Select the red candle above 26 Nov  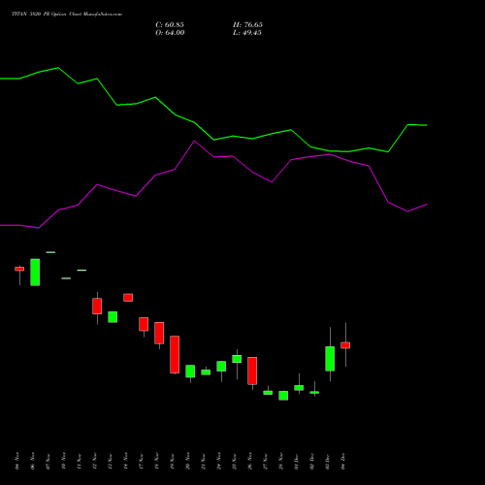point(252,371)
